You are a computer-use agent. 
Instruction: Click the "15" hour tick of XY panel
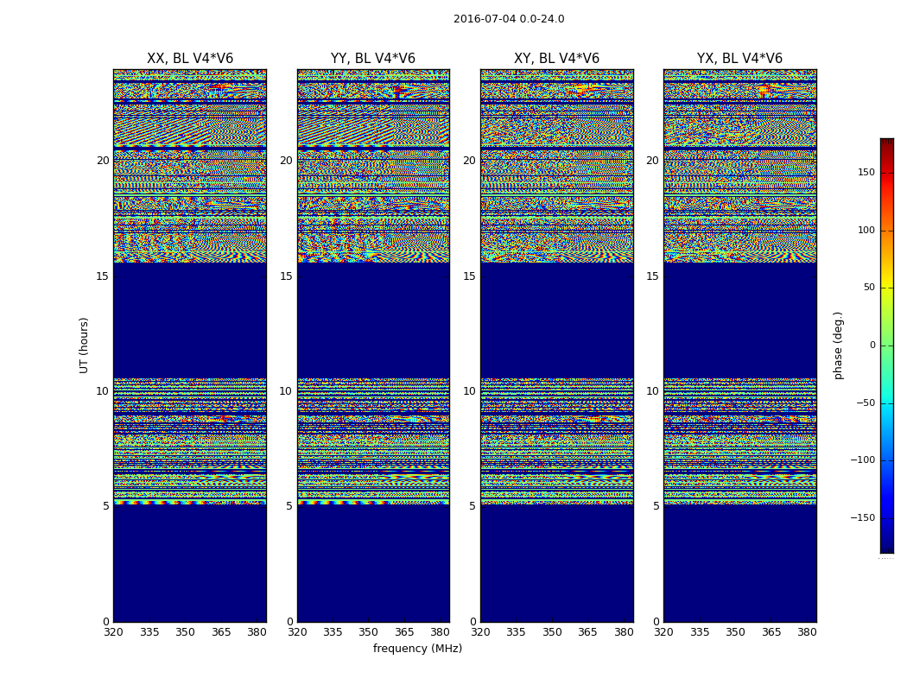(469, 276)
